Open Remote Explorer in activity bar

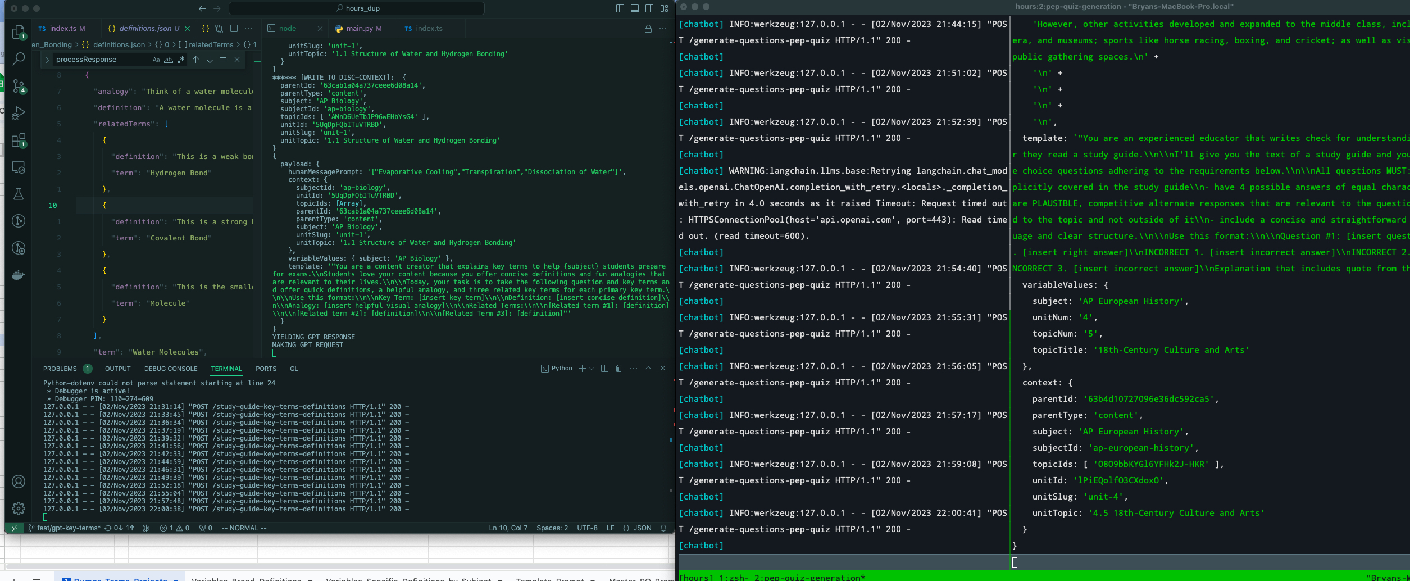click(19, 167)
